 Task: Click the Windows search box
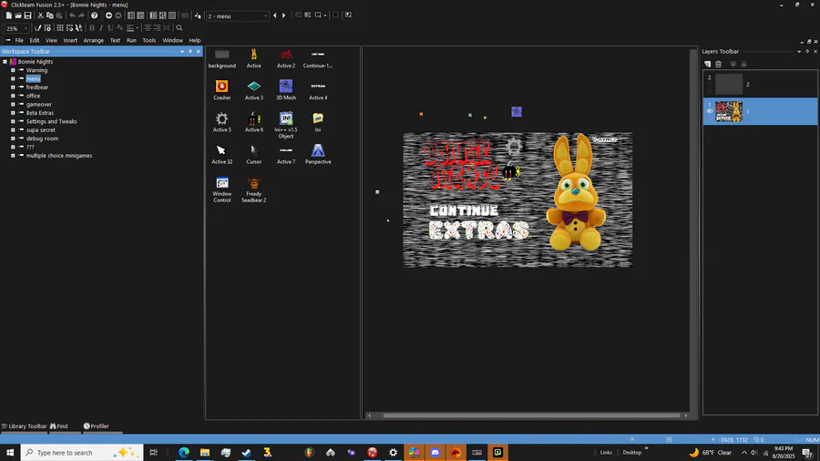[x=82, y=453]
